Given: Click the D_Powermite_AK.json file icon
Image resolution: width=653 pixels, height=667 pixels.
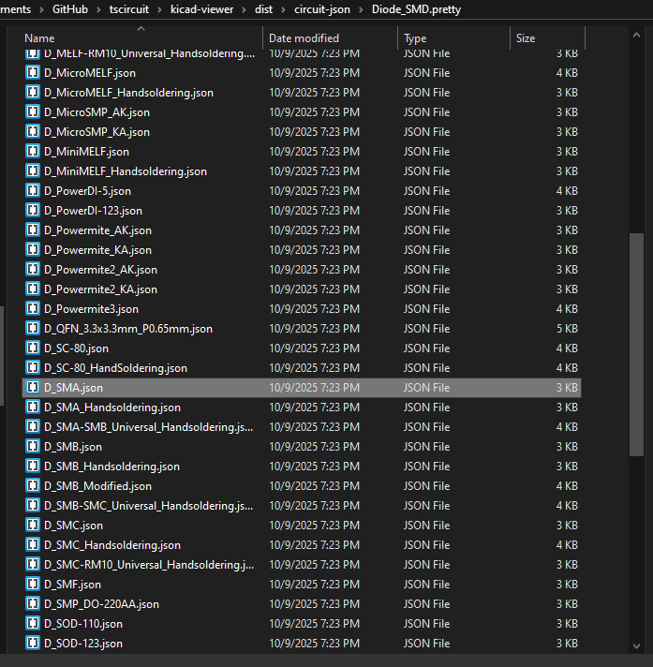Looking at the screenshot, I should tap(33, 230).
